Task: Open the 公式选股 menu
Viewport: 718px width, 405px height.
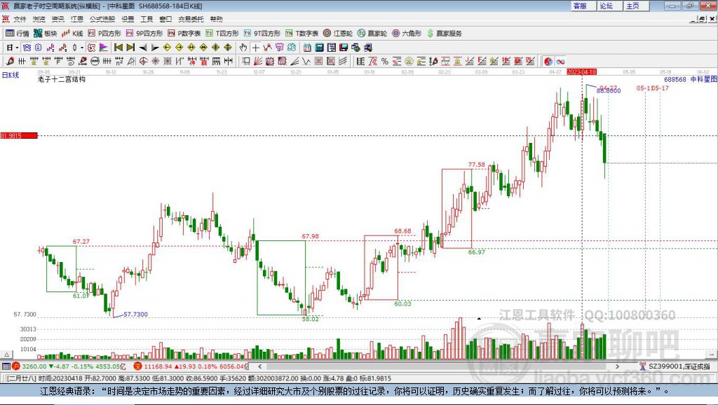Action: tap(101, 19)
